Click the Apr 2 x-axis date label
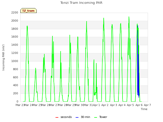163x122 pixels. click(x=105, y=105)
